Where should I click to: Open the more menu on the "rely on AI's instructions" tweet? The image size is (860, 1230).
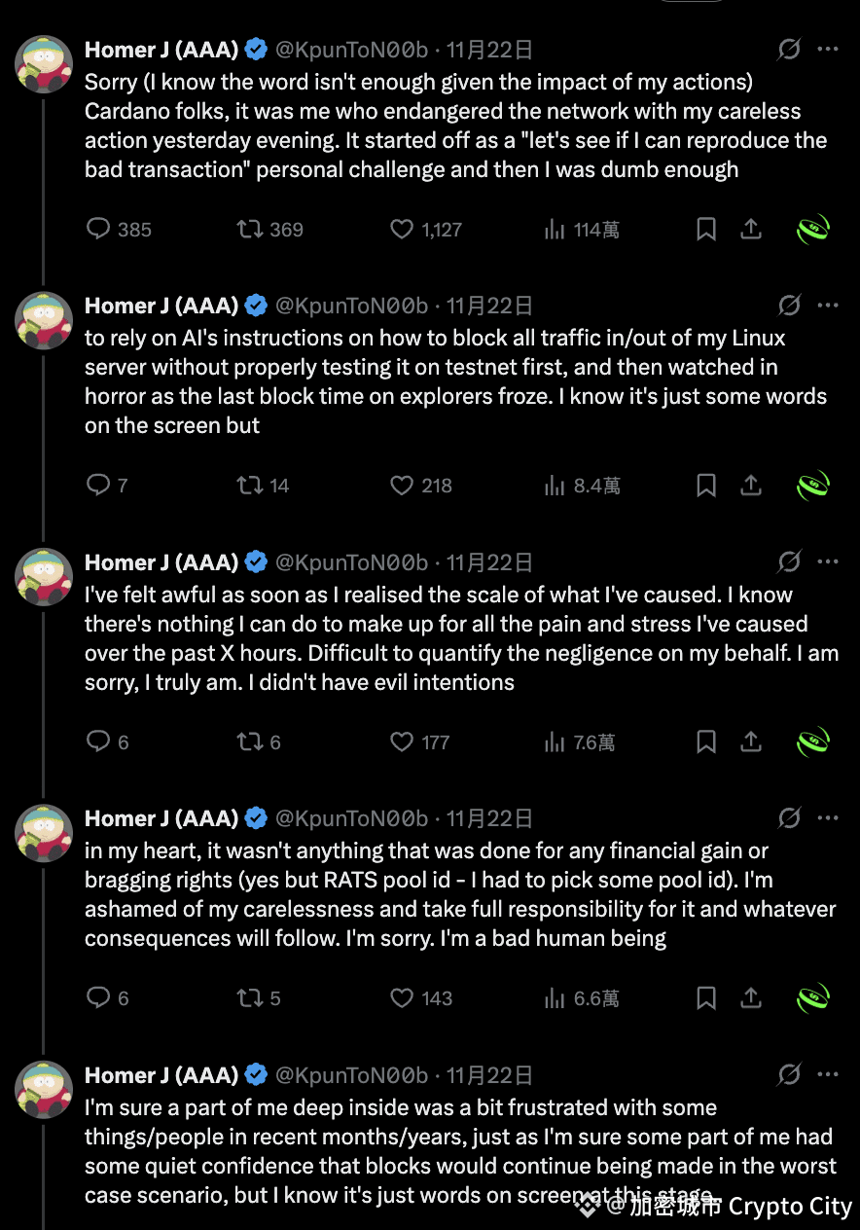[828, 305]
